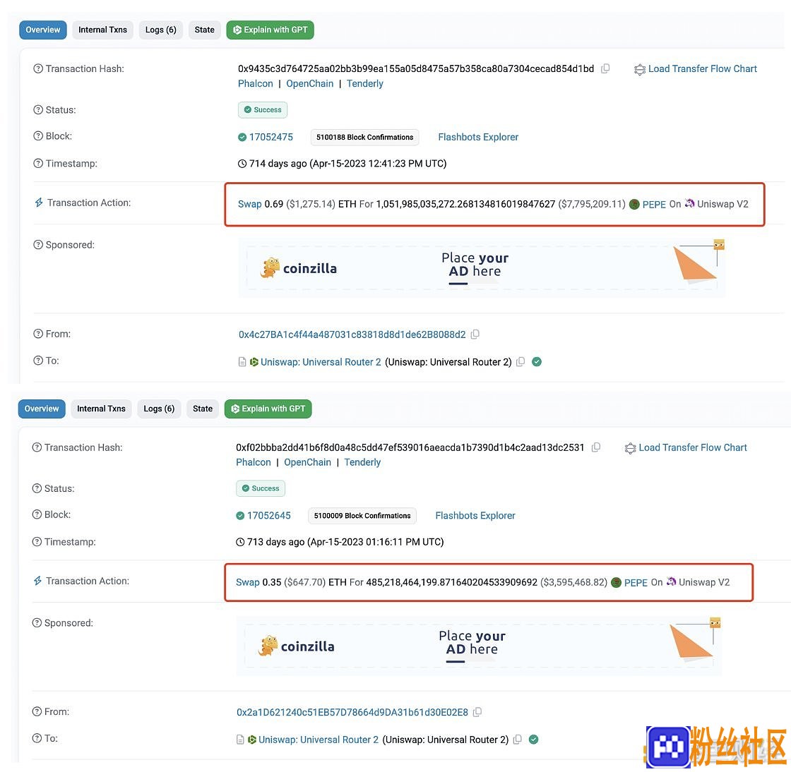Open Tenderly link under hash 0xf02bbba
The width and height of the screenshot is (791, 772).
[x=362, y=462]
